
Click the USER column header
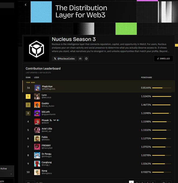point(37,78)
